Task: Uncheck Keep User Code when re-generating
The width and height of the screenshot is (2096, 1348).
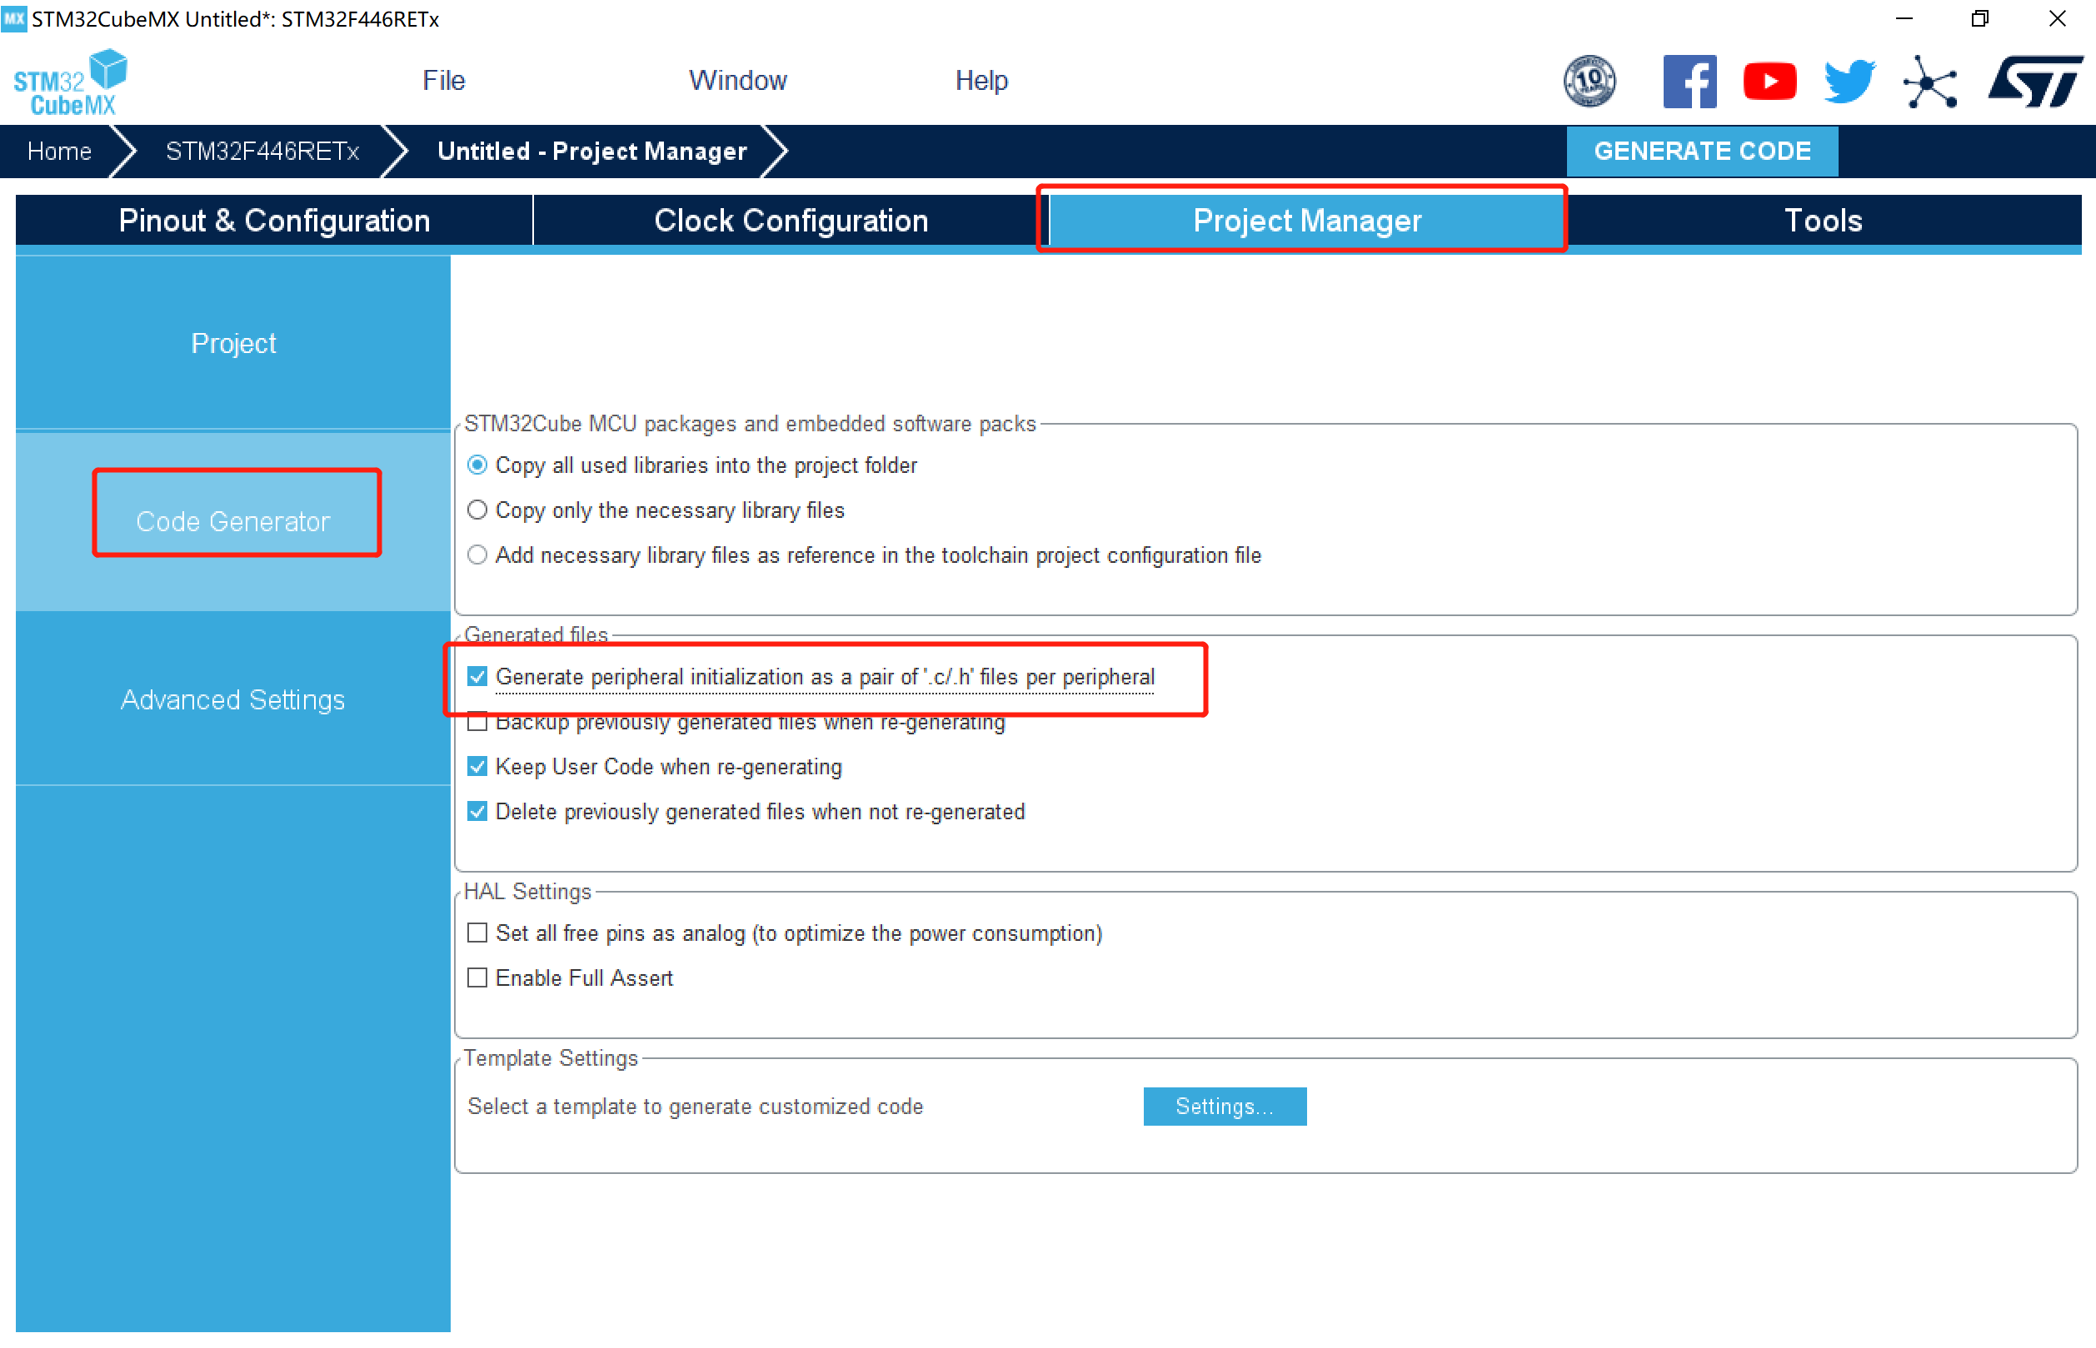Action: 477,767
